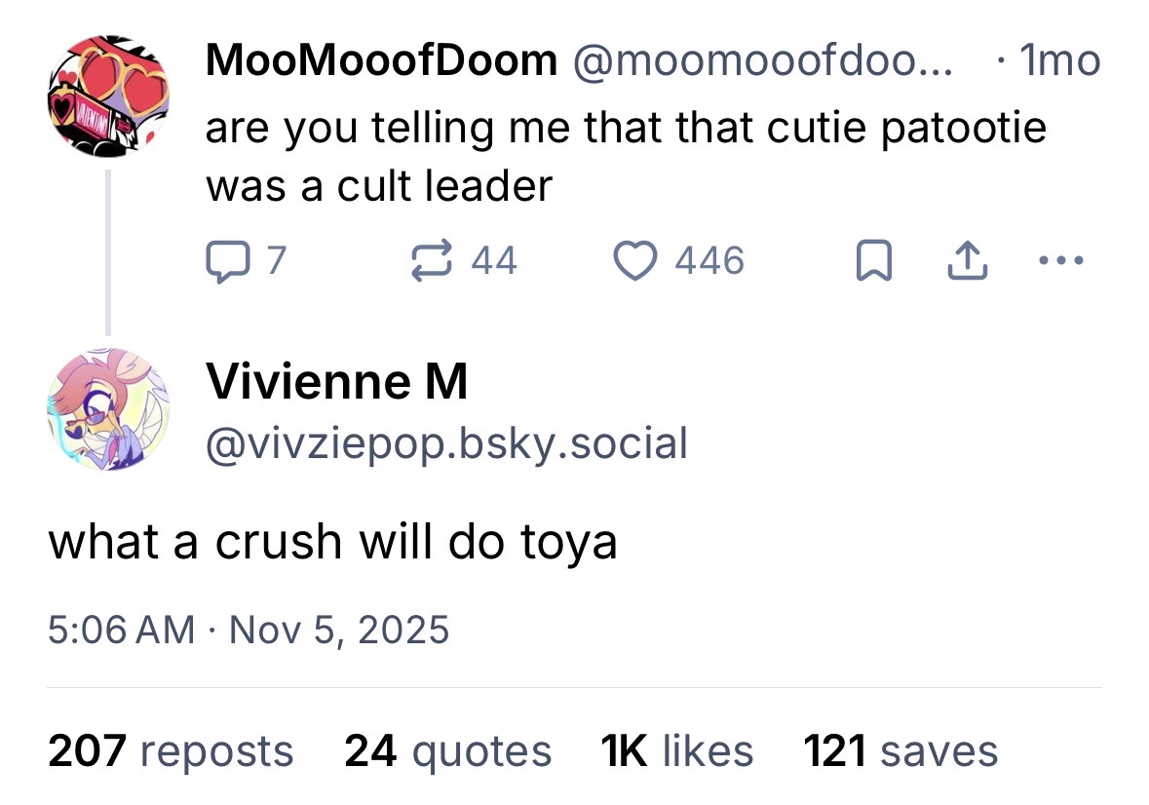
Task: Like the post with the heart icon
Action: [x=635, y=261]
